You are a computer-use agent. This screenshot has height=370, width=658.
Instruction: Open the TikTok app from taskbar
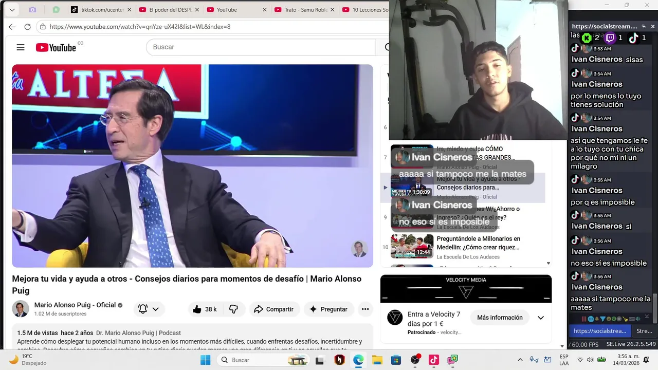point(434,360)
